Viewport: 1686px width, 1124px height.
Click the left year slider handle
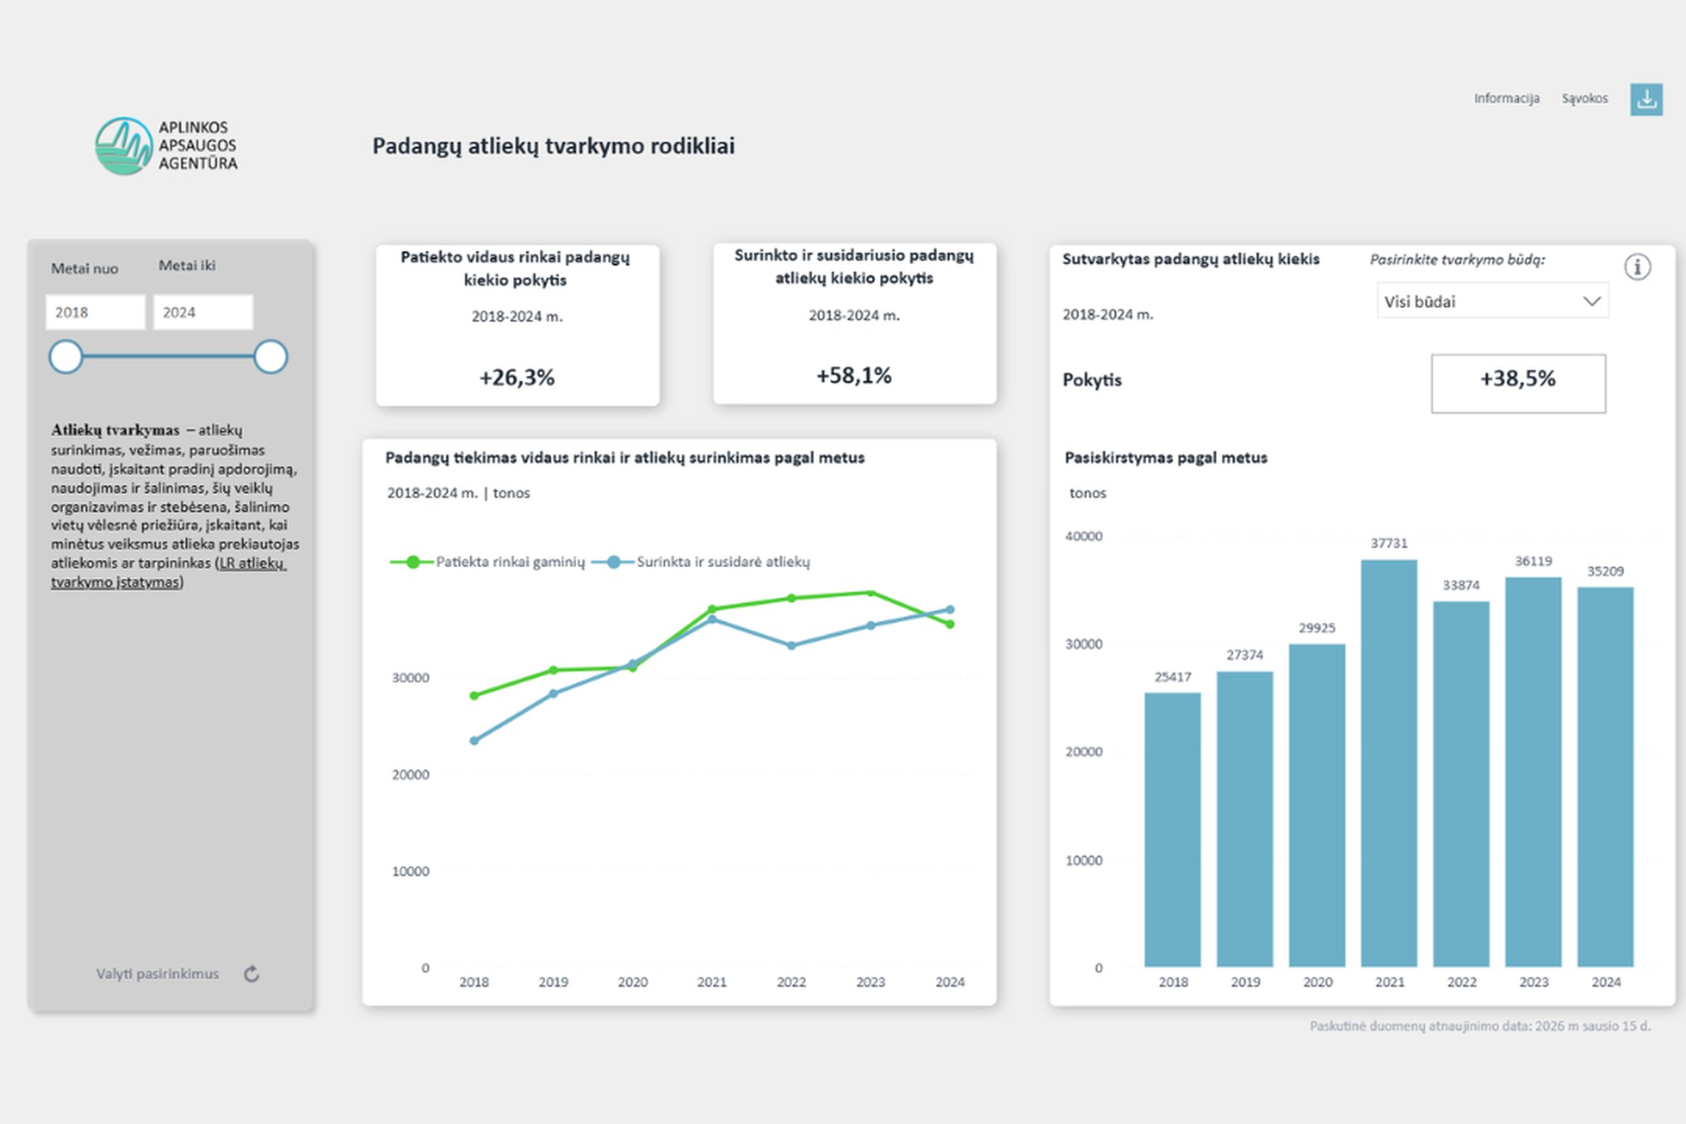tap(66, 357)
